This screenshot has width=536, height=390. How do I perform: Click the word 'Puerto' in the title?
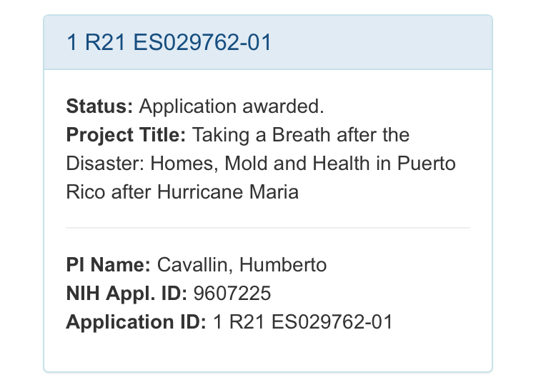point(426,164)
